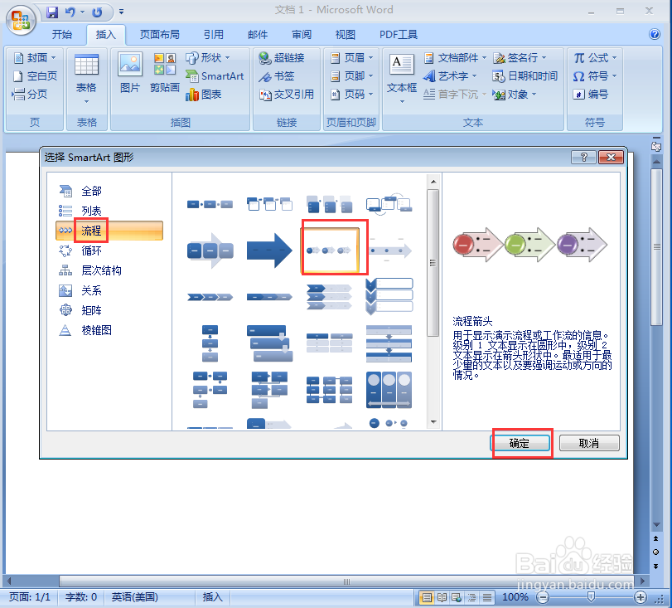Click the Office button orb
Screen dimensions: 672x608
click(21, 19)
